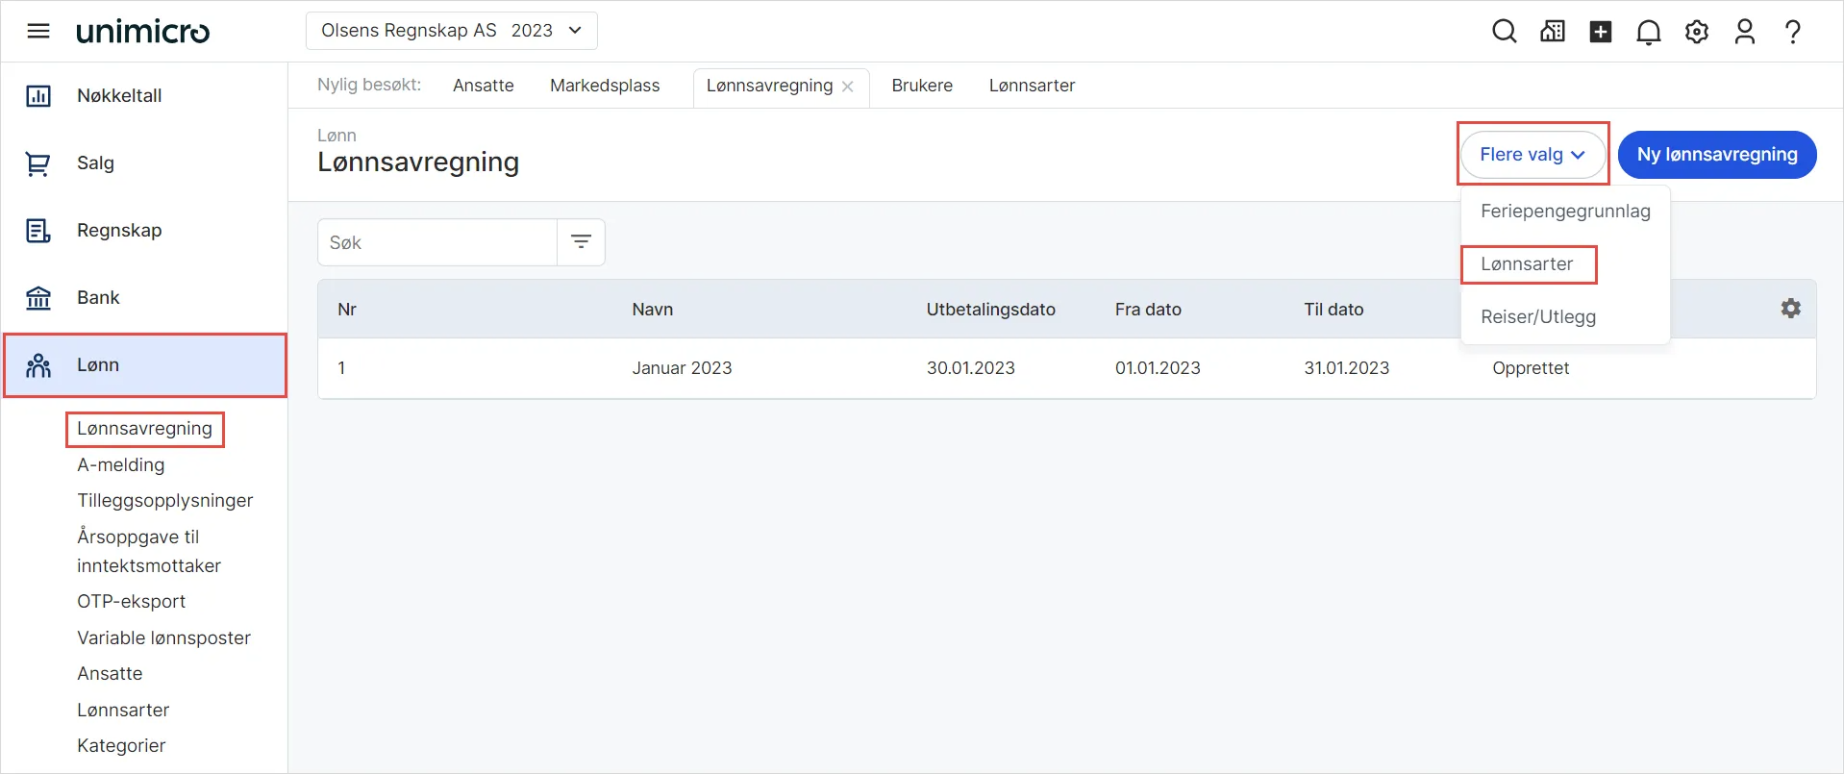This screenshot has width=1844, height=774.
Task: Click the Regnskap ledger icon
Action: coord(38,231)
